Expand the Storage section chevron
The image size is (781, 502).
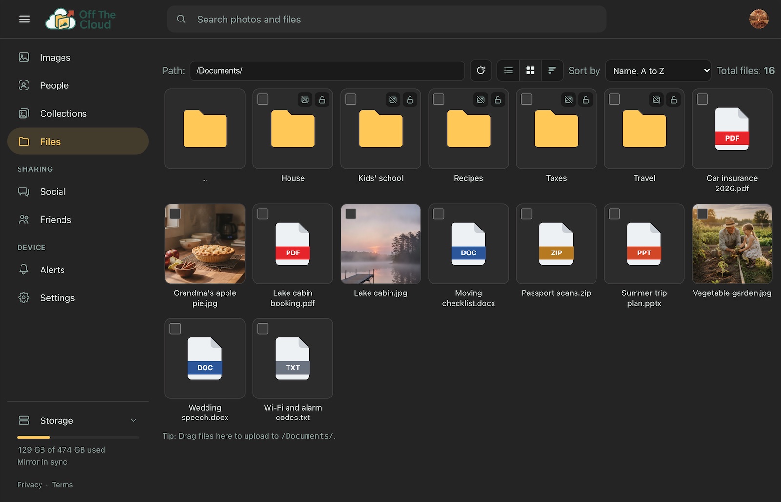[134, 420]
